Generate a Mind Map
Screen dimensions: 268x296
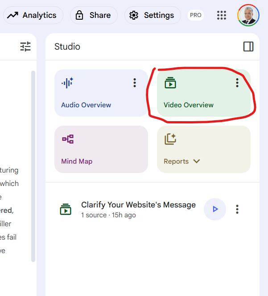[x=101, y=149]
